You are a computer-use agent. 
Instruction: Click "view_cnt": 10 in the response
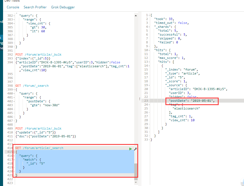coord(182,120)
